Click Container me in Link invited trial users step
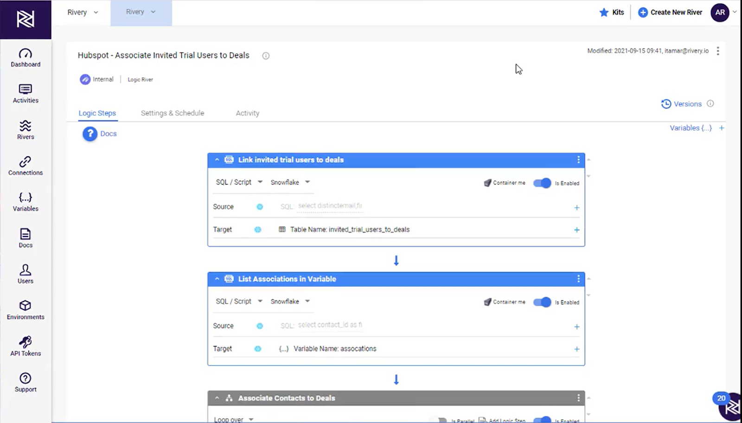The height and width of the screenshot is (423, 742). point(505,183)
